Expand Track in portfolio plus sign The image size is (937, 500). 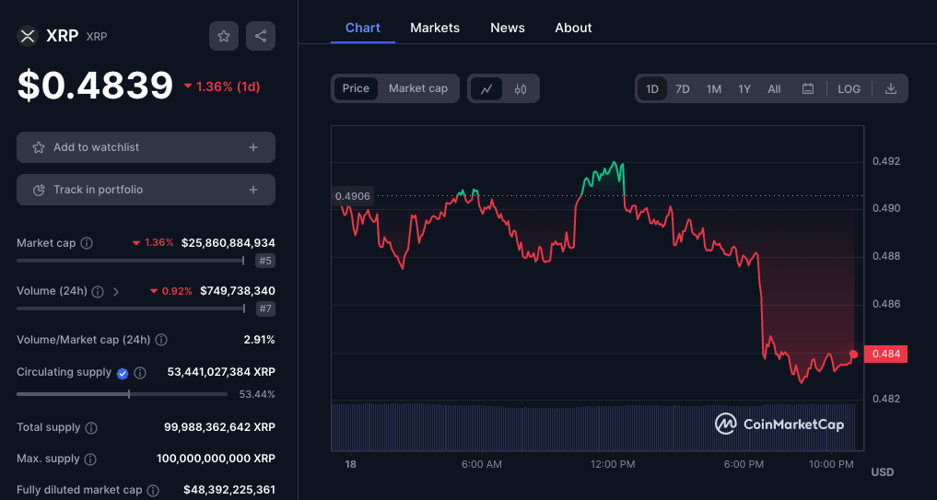pos(253,190)
